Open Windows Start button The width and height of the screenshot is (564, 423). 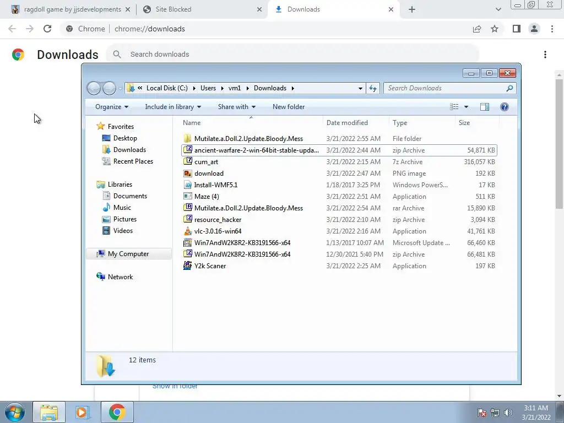click(15, 412)
